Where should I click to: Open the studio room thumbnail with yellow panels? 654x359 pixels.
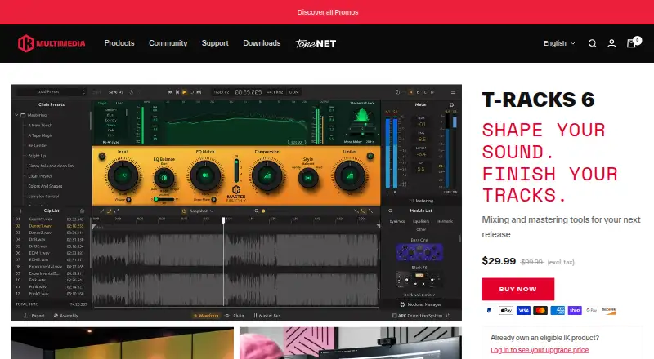122,343
